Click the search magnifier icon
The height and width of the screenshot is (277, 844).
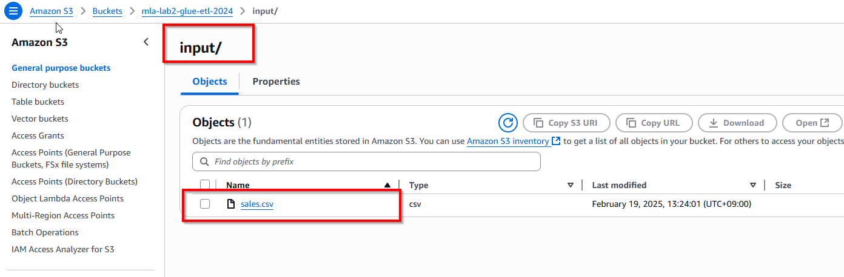(x=204, y=161)
